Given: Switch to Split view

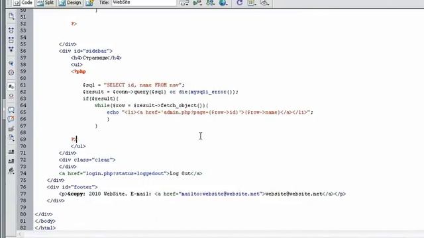Looking at the screenshot, I should tap(45, 3).
